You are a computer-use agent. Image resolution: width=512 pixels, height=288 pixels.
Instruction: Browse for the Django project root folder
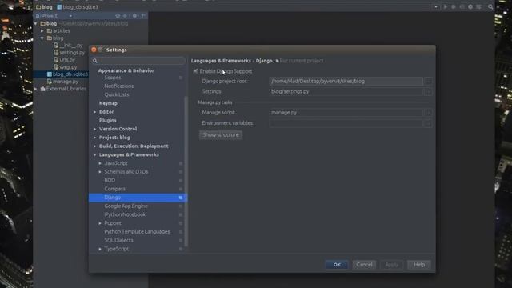tap(429, 81)
